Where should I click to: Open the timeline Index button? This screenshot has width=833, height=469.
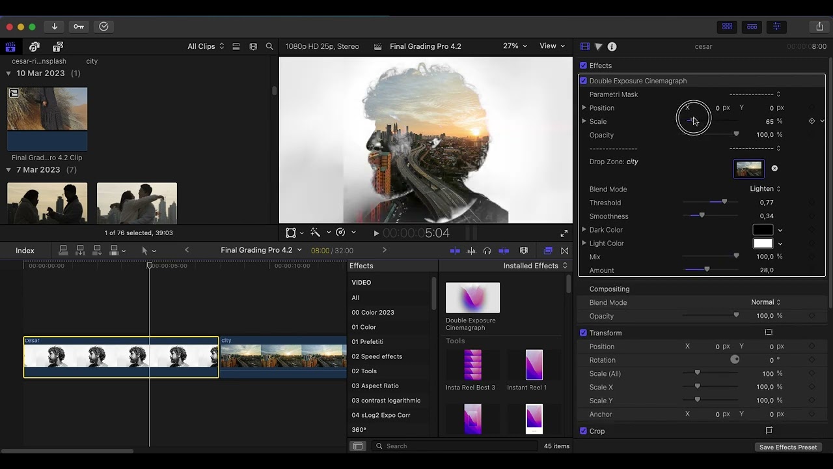tap(25, 251)
